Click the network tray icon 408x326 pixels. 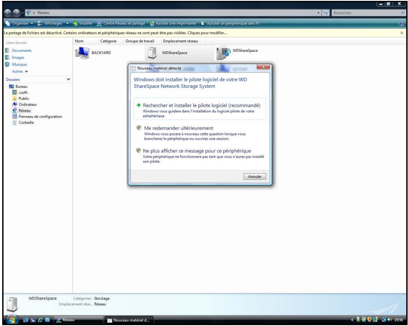(x=384, y=320)
